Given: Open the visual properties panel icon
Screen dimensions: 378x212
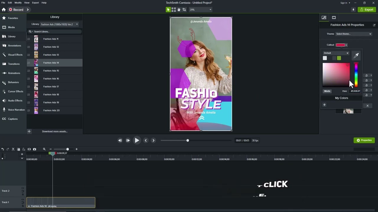Looking at the screenshot, I should (x=324, y=17).
